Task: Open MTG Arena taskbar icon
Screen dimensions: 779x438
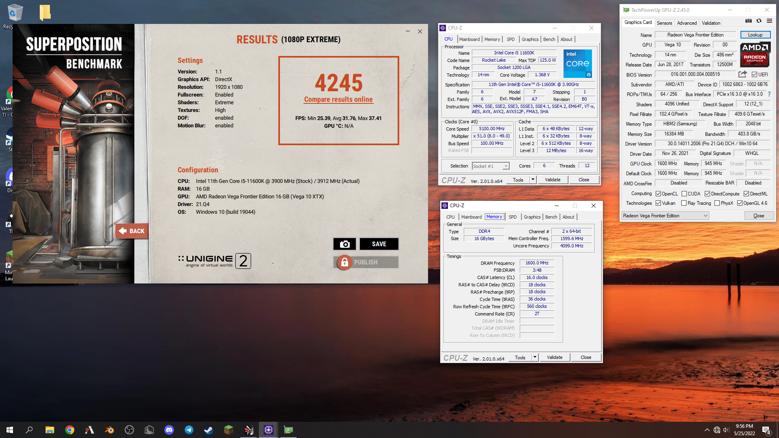Action: click(x=89, y=430)
